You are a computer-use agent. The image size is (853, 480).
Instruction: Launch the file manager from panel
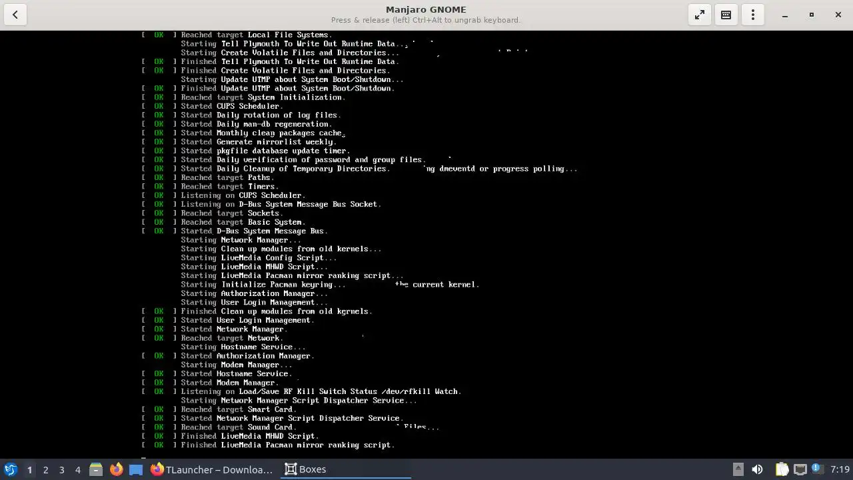click(96, 469)
